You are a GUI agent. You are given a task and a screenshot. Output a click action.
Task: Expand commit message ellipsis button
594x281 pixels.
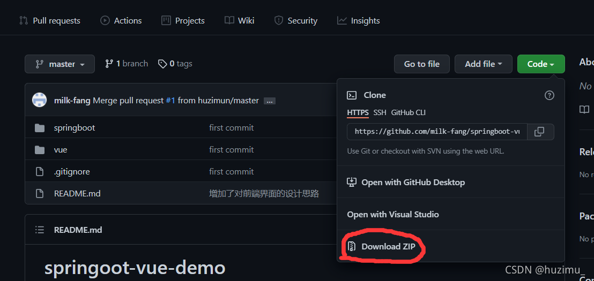click(269, 101)
